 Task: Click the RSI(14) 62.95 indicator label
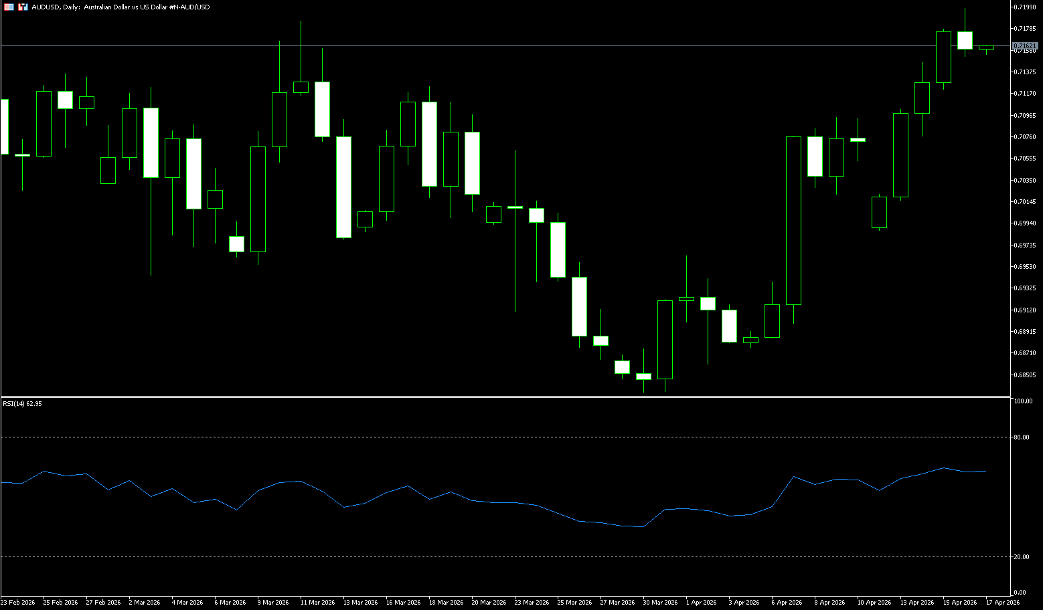click(22, 404)
